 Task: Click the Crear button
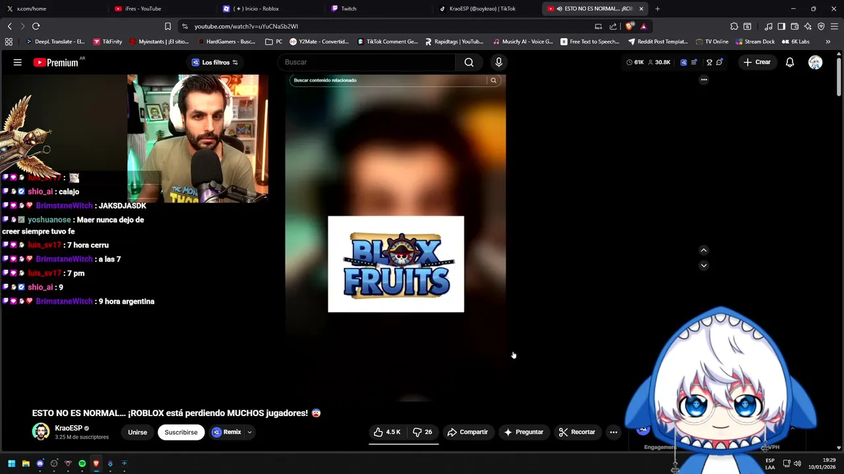(x=756, y=62)
